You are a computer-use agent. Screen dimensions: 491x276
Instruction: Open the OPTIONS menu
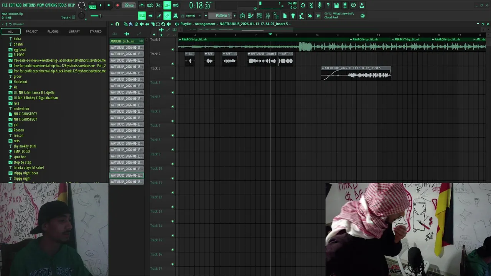tap(51, 5)
